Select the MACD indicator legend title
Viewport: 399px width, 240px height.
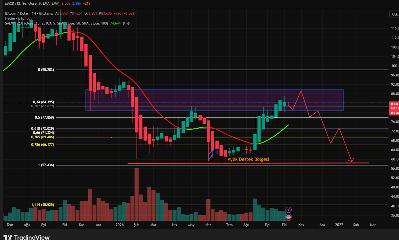click(x=32, y=3)
